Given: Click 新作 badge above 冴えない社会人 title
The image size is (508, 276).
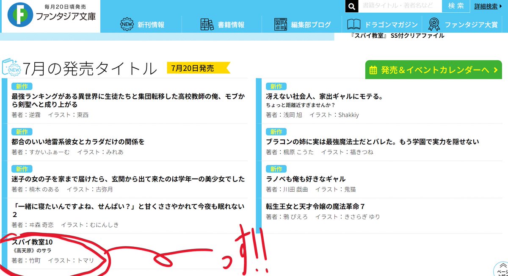Looking at the screenshot, I should click(x=276, y=86).
